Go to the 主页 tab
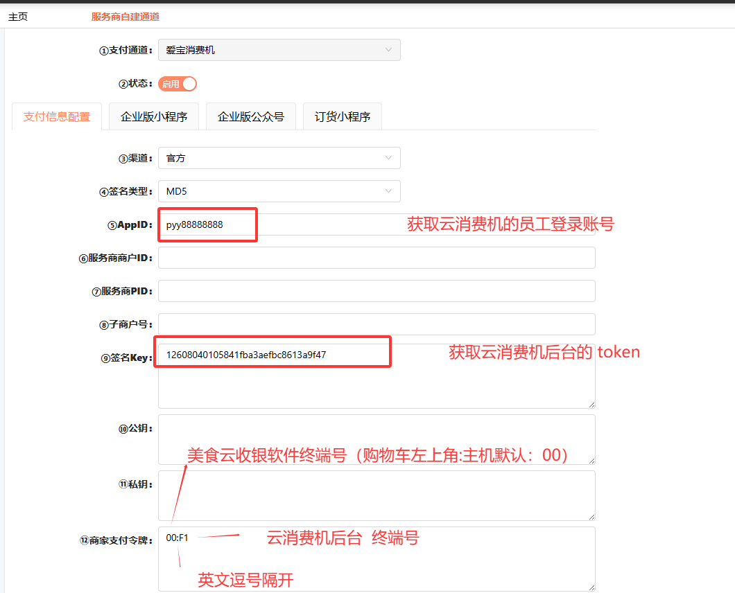Screen dimensions: 735x593 tap(18, 17)
